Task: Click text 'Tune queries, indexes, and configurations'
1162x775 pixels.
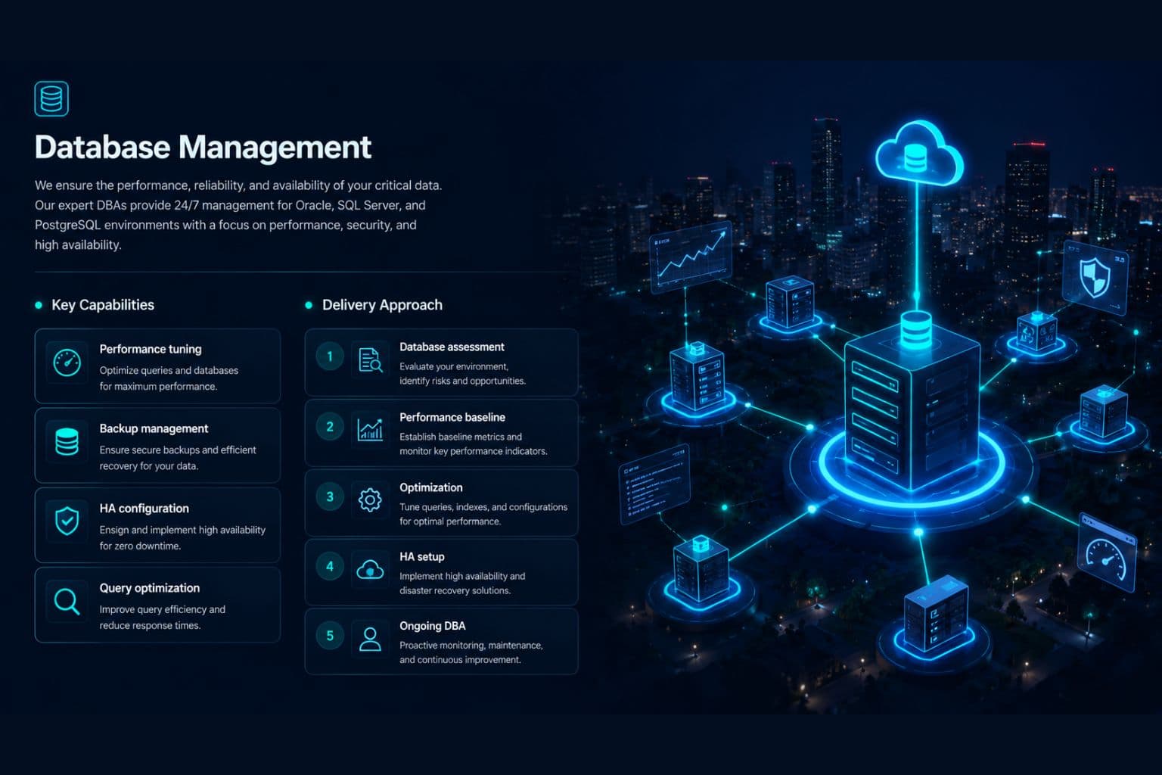Action: pyautogui.click(x=483, y=507)
